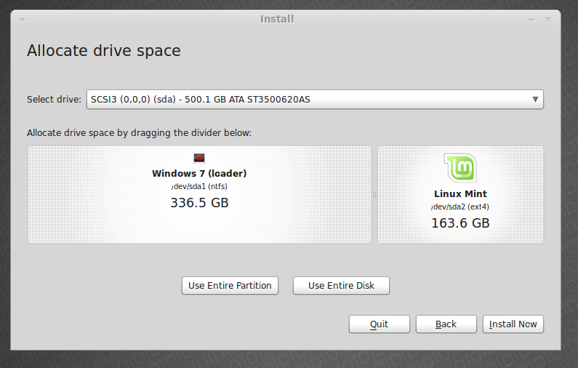The width and height of the screenshot is (578, 368).
Task: Close the Install window
Action: (548, 19)
